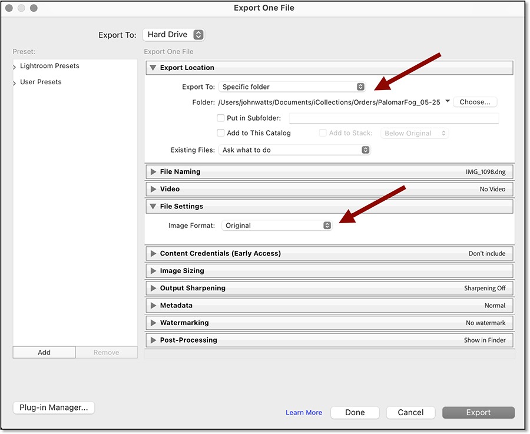Open the Specific folder dropdown
The height and width of the screenshot is (434, 530).
click(293, 87)
